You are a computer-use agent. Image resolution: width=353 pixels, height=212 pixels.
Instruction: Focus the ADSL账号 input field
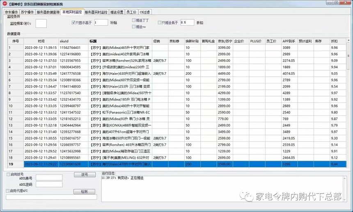coord(49,178)
